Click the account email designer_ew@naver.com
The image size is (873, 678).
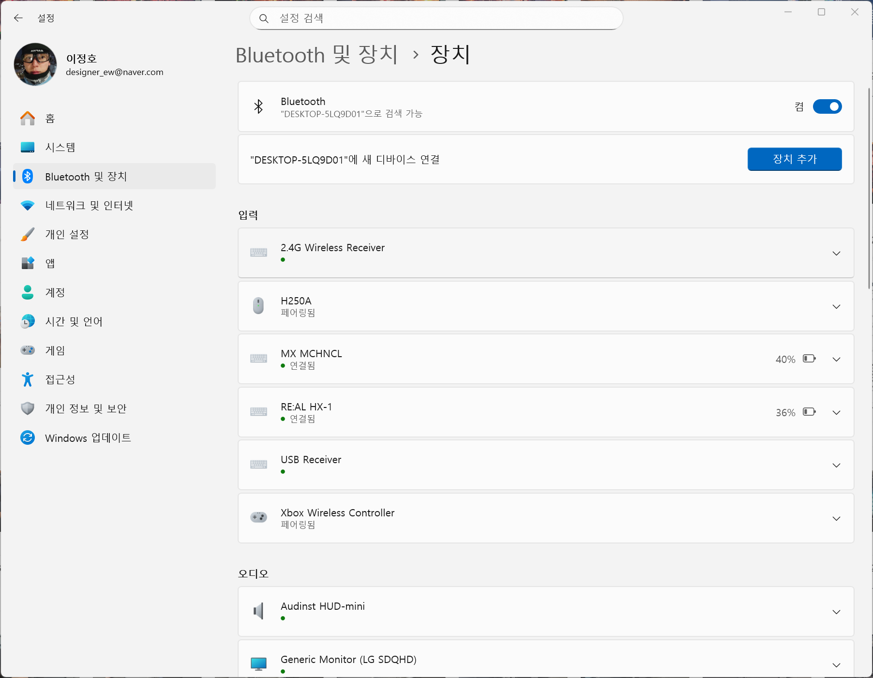115,72
